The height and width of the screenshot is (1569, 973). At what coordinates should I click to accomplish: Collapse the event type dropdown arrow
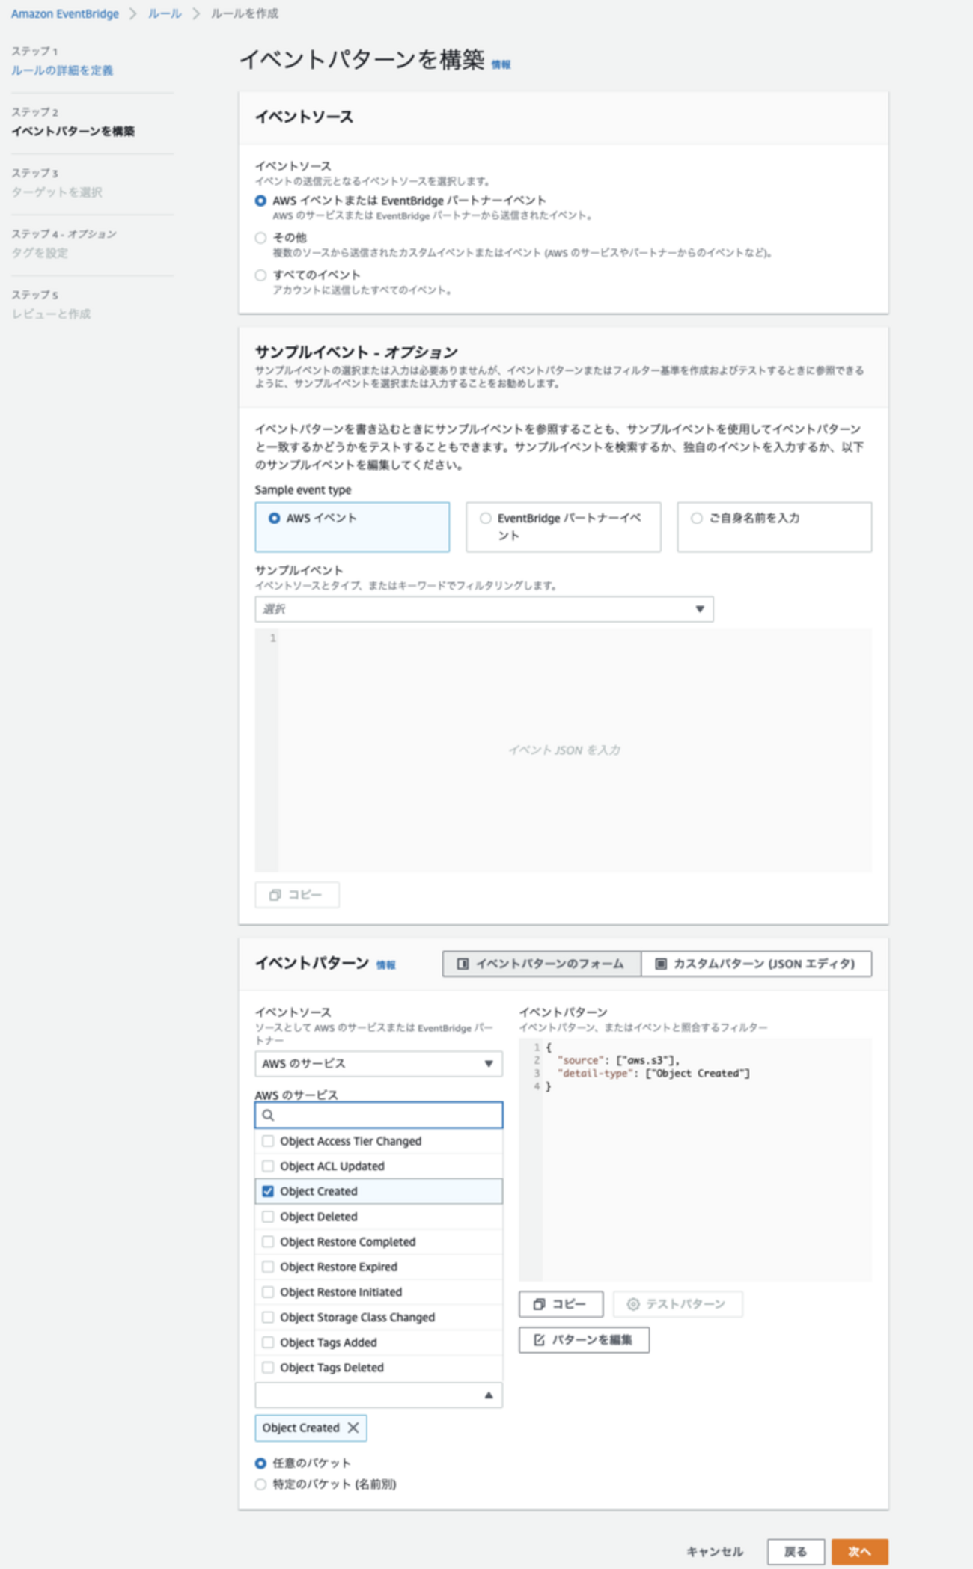point(489,1395)
